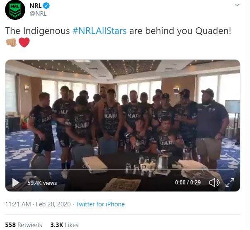View the 3.3K Likes list
The height and width of the screenshot is (230, 250).
(x=64, y=225)
